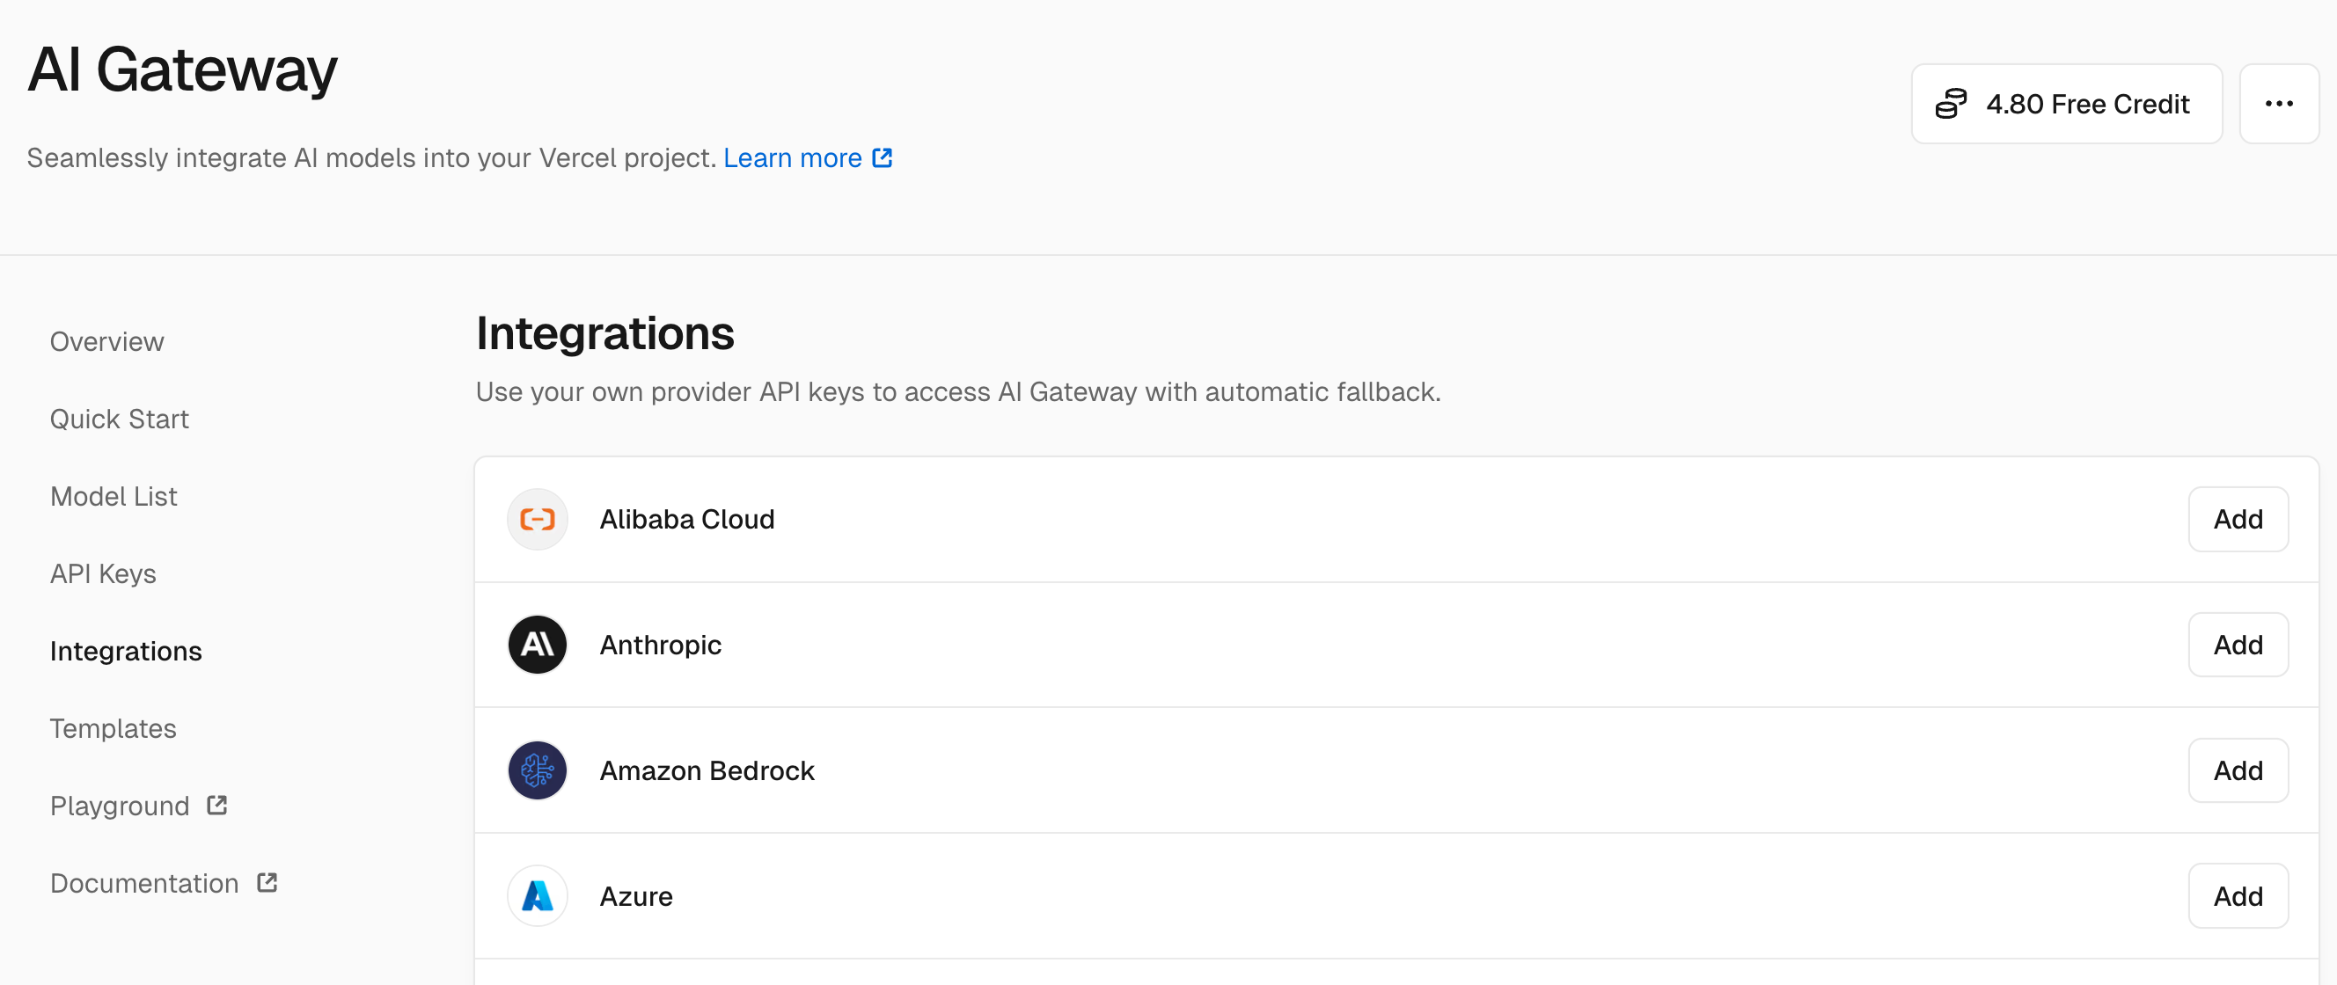Follow the Learn more link

[791, 157]
